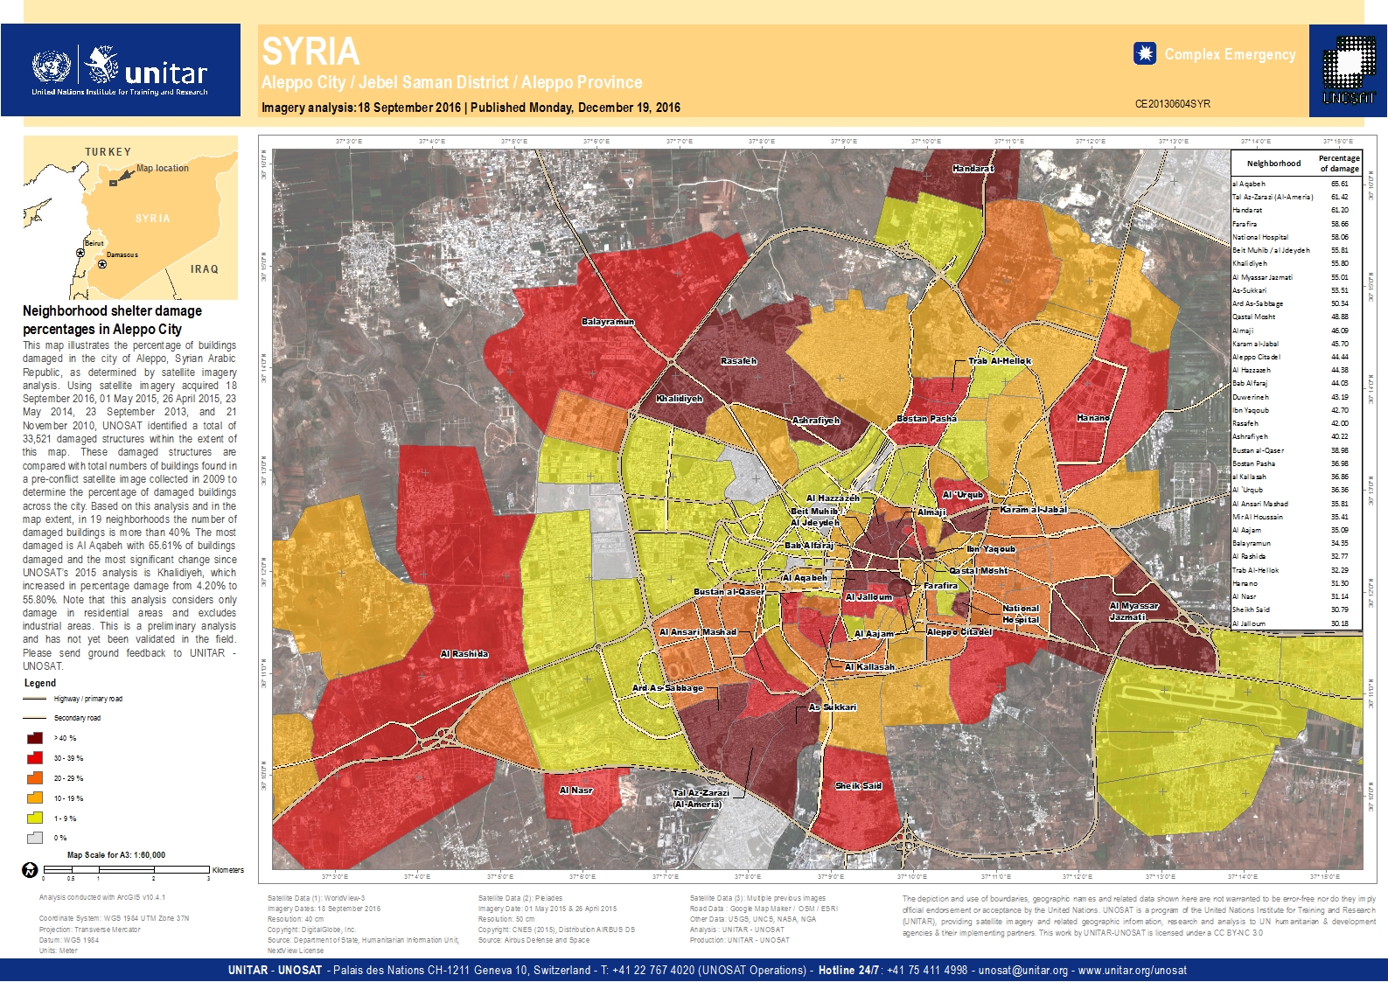1388x982 pixels.
Task: Select the al Aqabeh row in damage table
Action: pos(1295,184)
